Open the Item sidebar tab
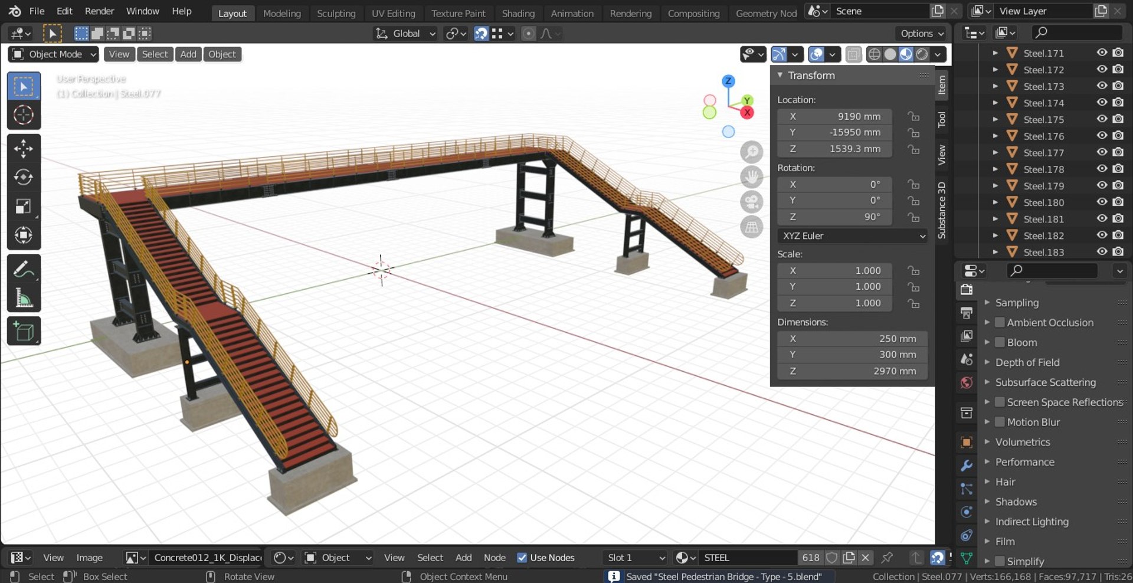1133x583 pixels. [x=942, y=85]
